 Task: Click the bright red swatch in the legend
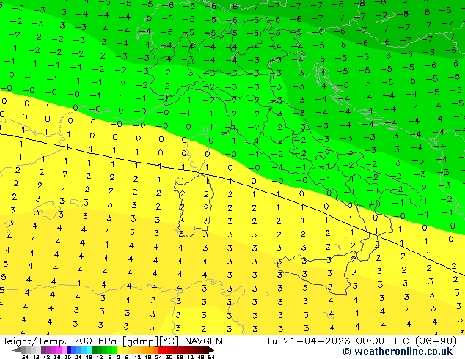click(x=160, y=350)
